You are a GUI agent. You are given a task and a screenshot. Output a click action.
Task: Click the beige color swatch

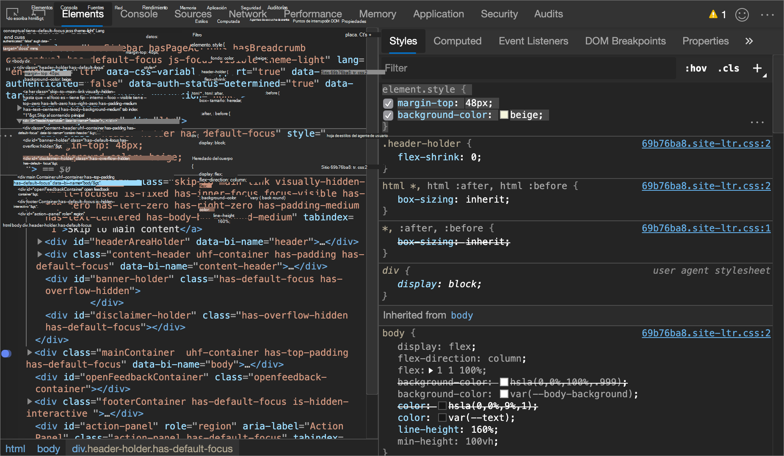(504, 115)
